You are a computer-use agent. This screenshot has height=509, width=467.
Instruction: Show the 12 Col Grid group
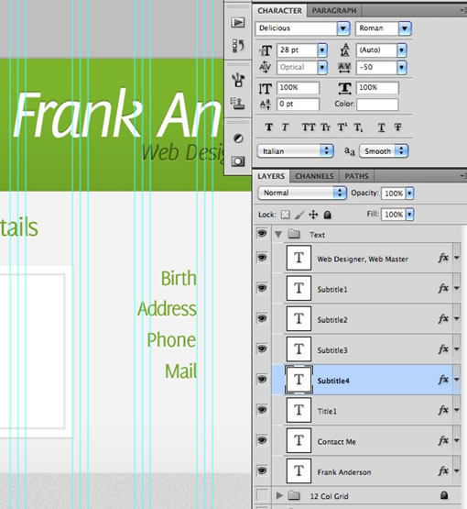point(262,495)
